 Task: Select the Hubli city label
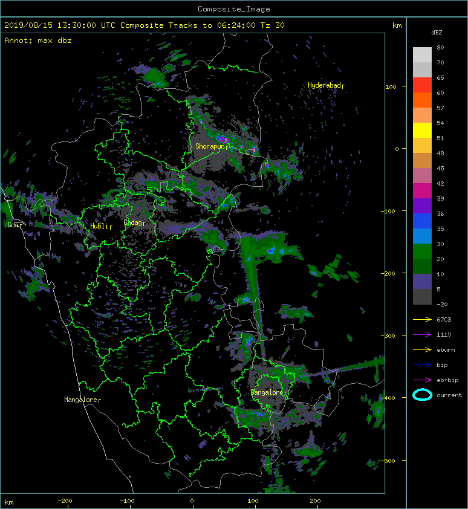[101, 226]
